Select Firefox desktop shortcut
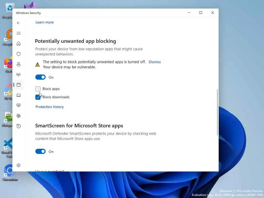264x198 pixels. 9,65
